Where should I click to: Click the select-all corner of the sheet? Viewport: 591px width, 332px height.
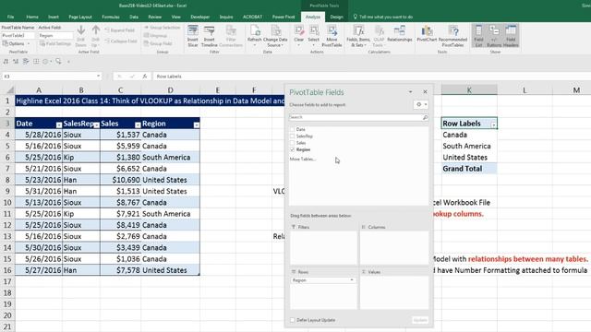(x=10, y=90)
